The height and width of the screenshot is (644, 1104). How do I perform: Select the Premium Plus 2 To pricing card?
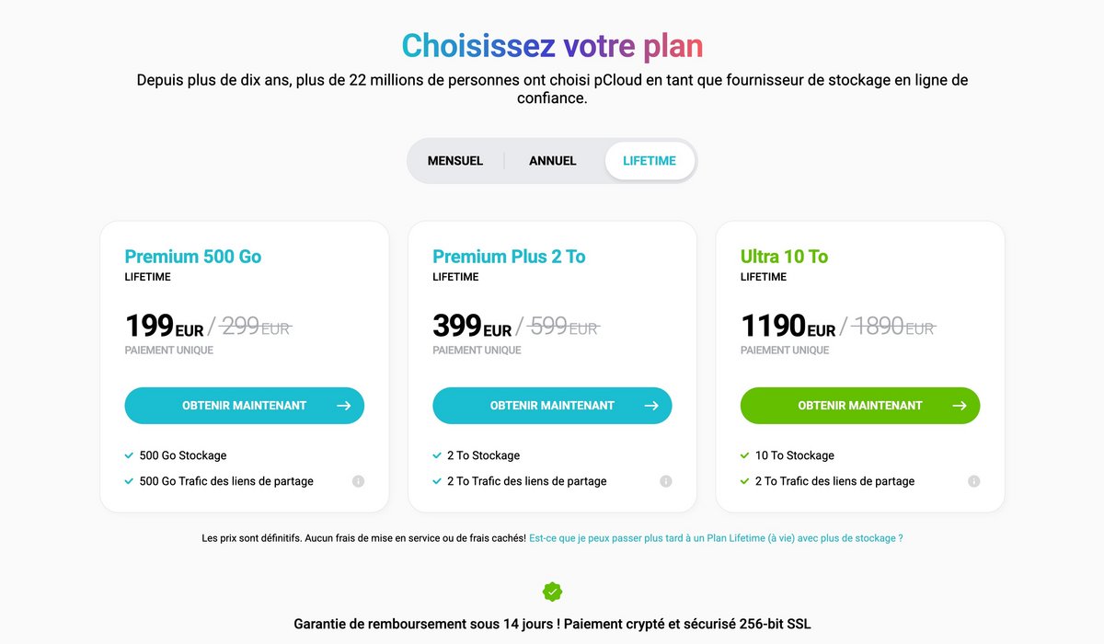552,364
